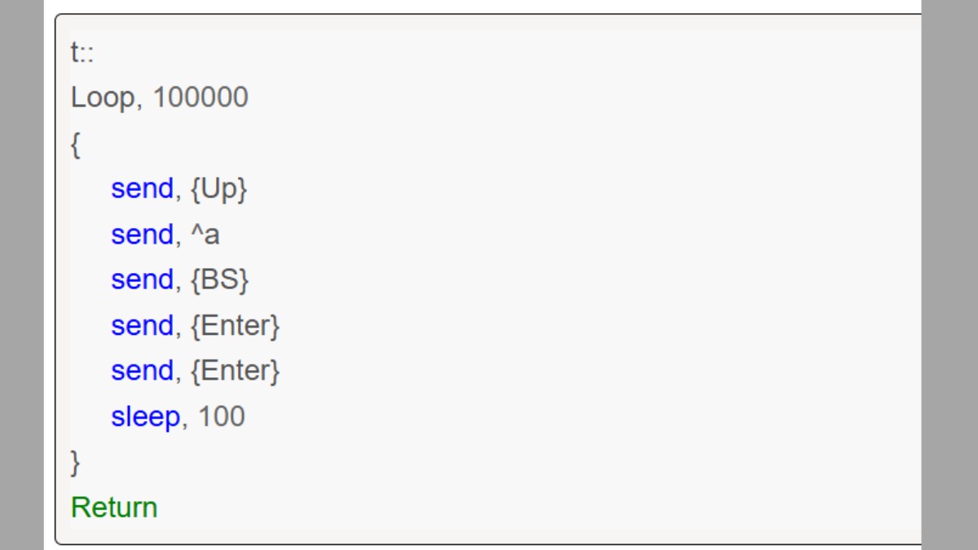The width and height of the screenshot is (978, 550).
Task: Click the send keyword on second {Enter} line
Action: 142,371
